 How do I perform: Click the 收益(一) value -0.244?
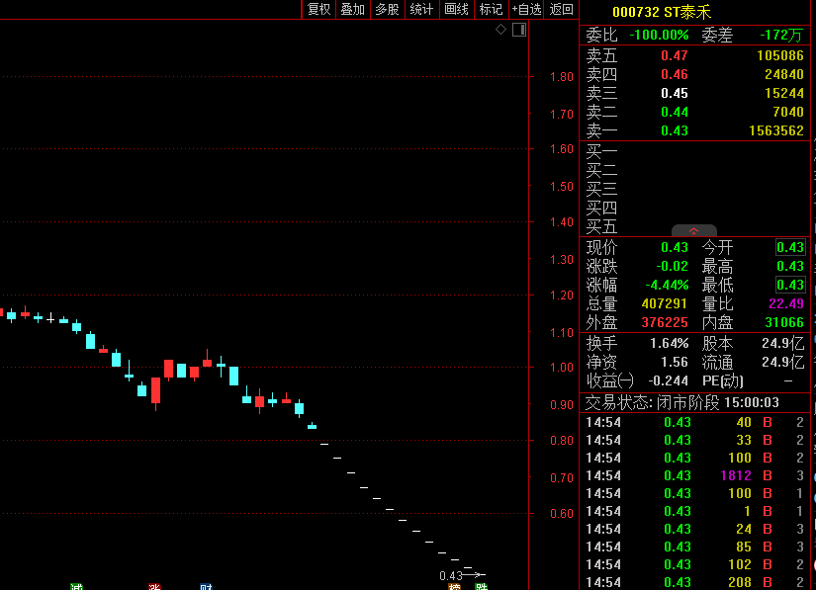click(x=668, y=380)
